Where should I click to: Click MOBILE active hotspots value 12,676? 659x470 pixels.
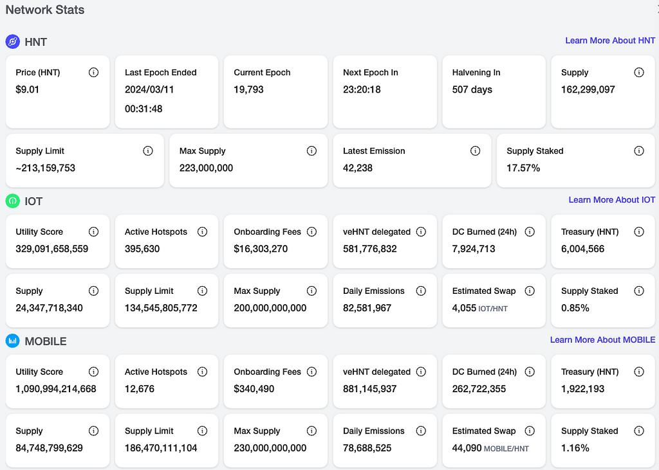[x=140, y=389]
